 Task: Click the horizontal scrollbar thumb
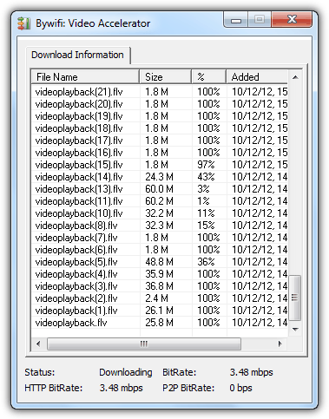144,344
